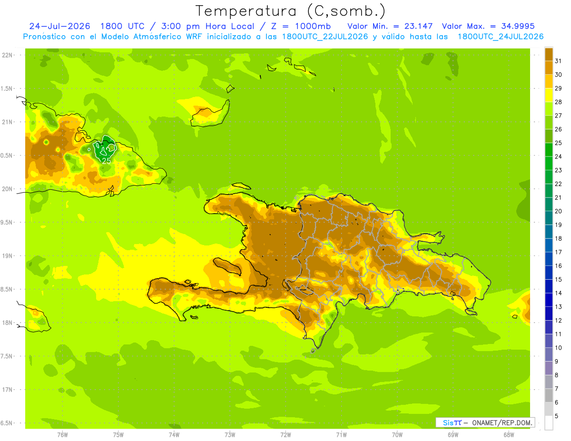Pick the dark brown legend swatch above 31

[549, 54]
